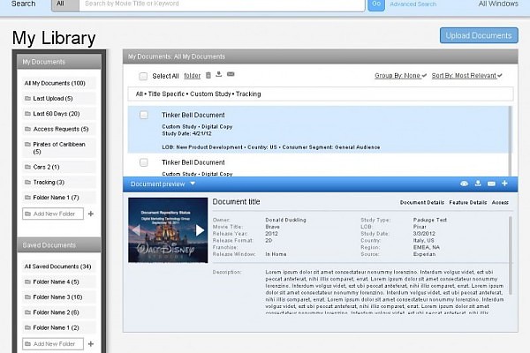Open the Group By: None dropdown

(x=399, y=76)
